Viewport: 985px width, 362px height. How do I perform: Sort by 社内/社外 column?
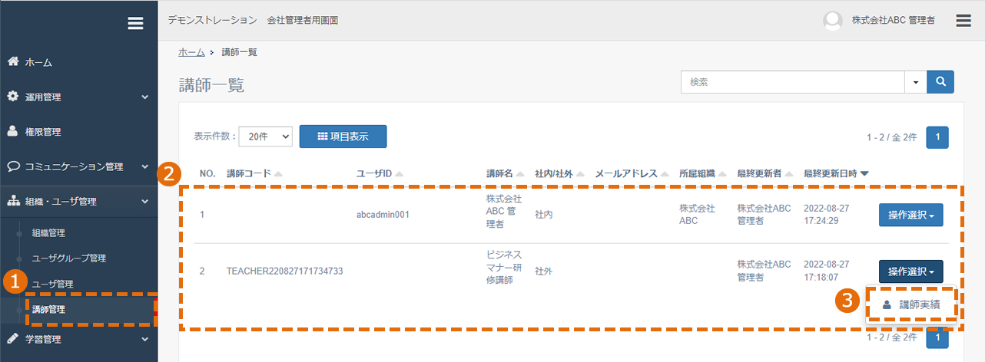point(559,174)
